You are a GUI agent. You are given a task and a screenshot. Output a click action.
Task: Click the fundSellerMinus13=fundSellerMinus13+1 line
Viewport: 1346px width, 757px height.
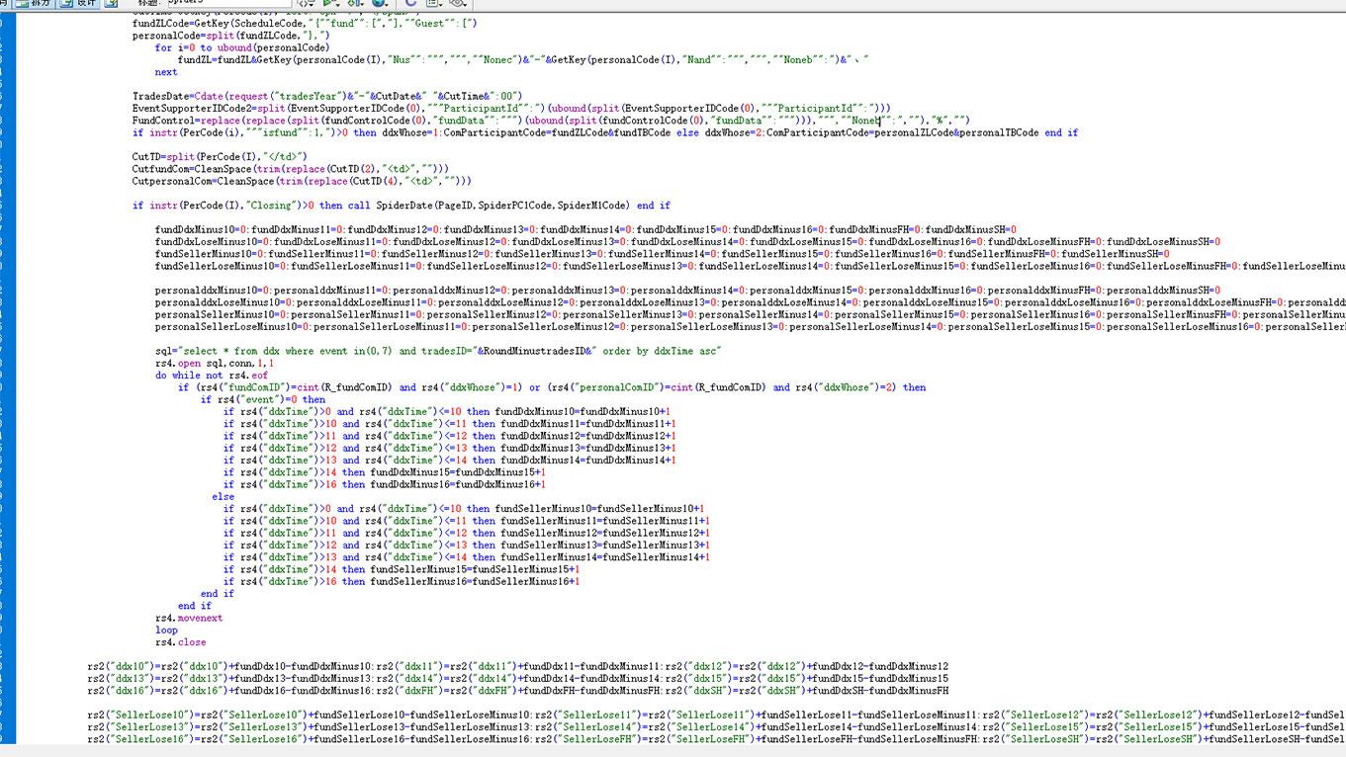[x=467, y=546]
